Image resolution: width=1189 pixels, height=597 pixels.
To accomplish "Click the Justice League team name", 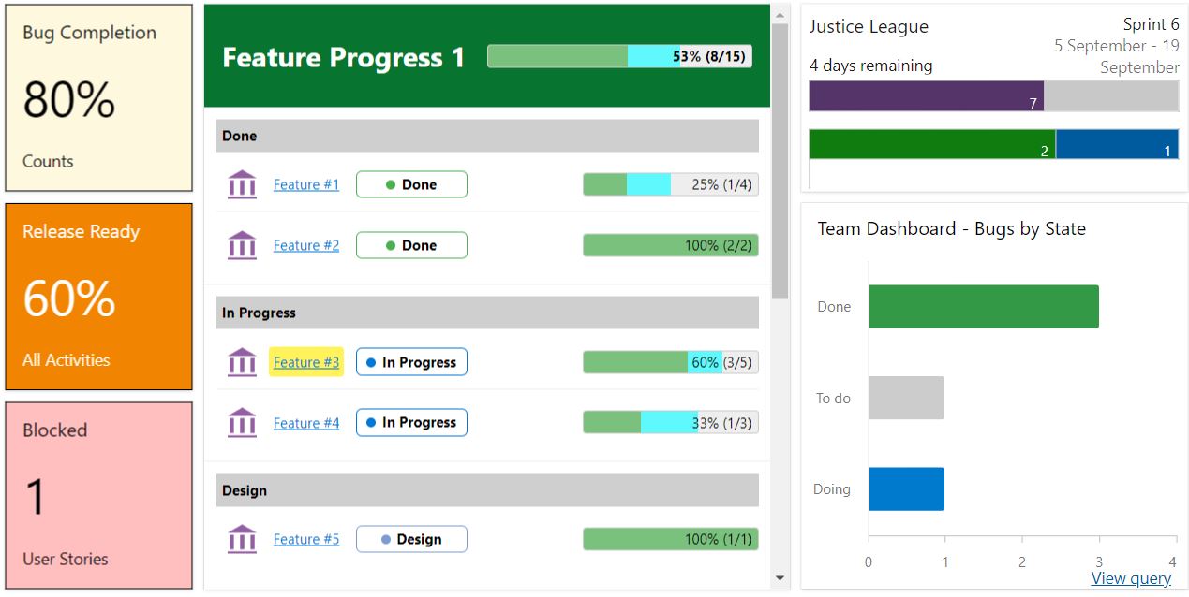I will click(x=869, y=27).
